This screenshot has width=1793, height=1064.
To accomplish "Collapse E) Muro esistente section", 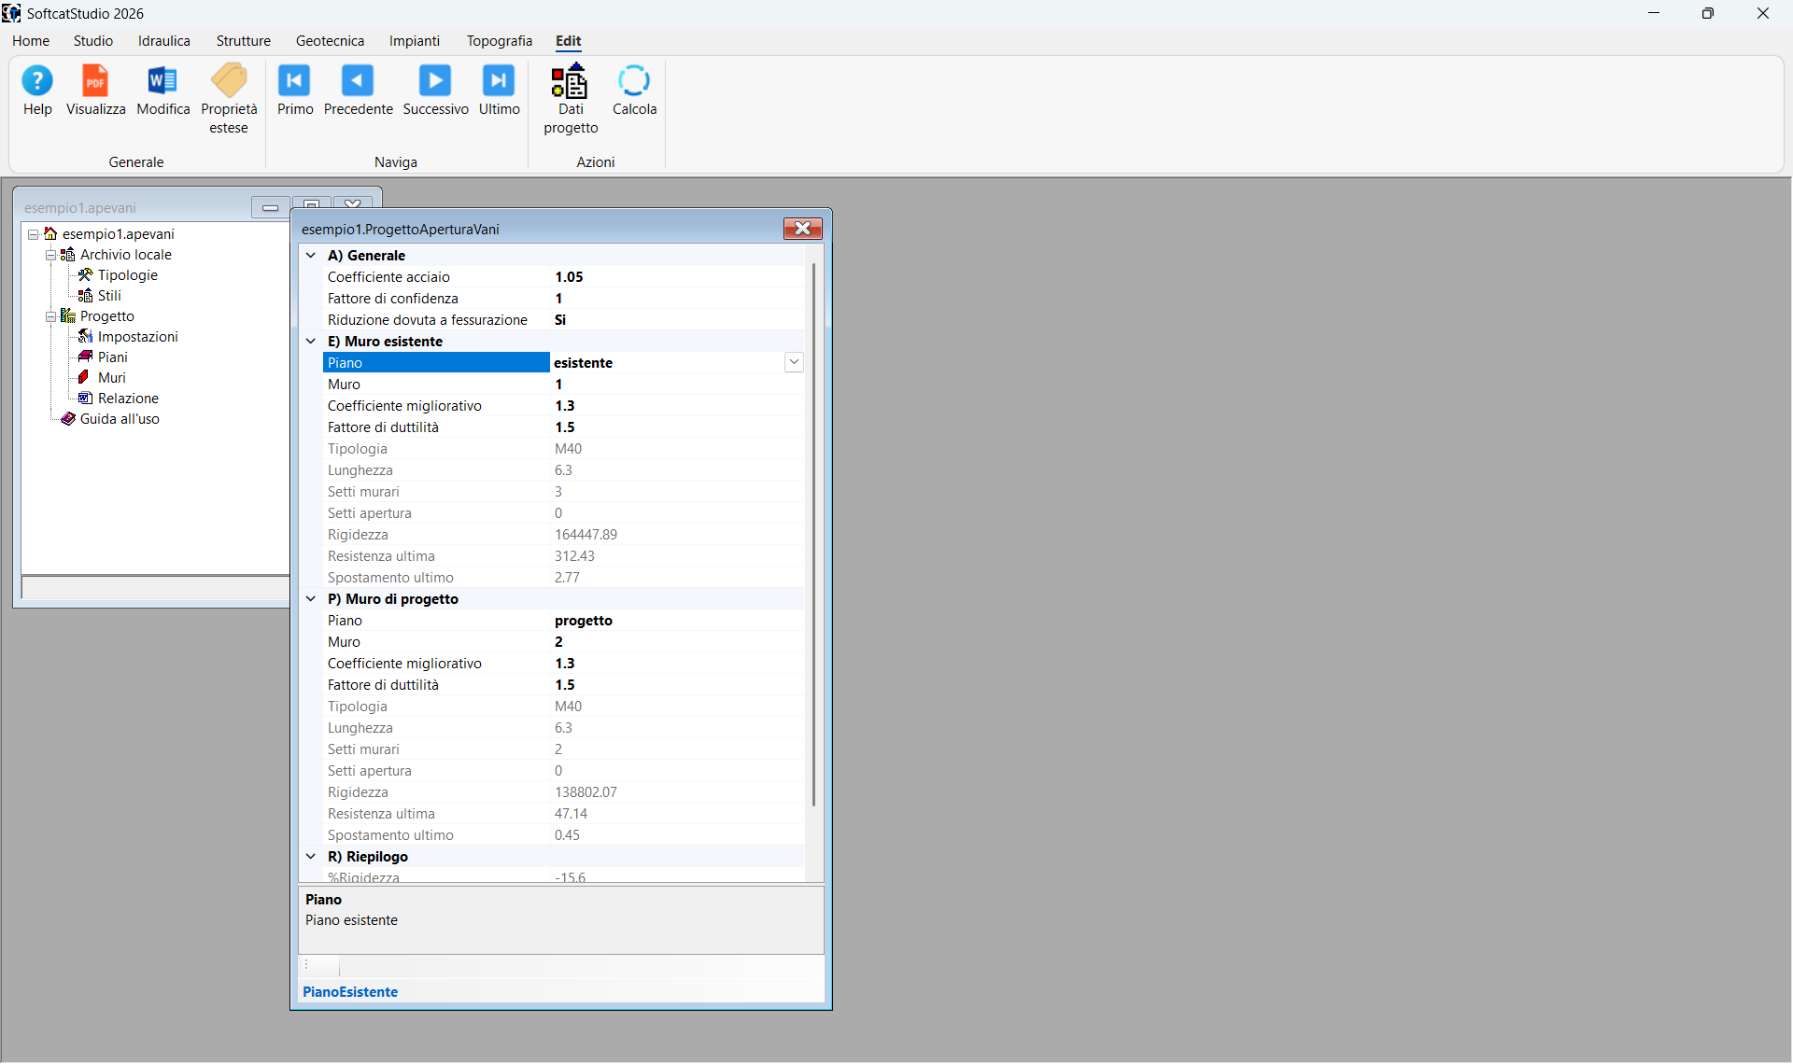I will [311, 341].
